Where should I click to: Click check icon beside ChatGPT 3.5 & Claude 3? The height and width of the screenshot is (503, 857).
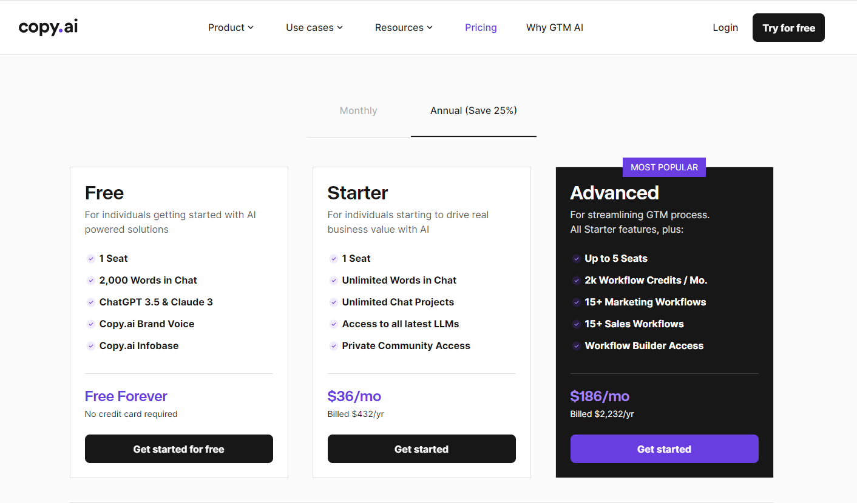pyautogui.click(x=90, y=302)
